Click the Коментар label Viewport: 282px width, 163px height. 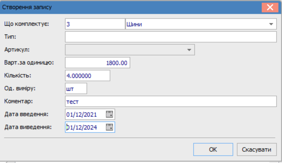coord(19,101)
